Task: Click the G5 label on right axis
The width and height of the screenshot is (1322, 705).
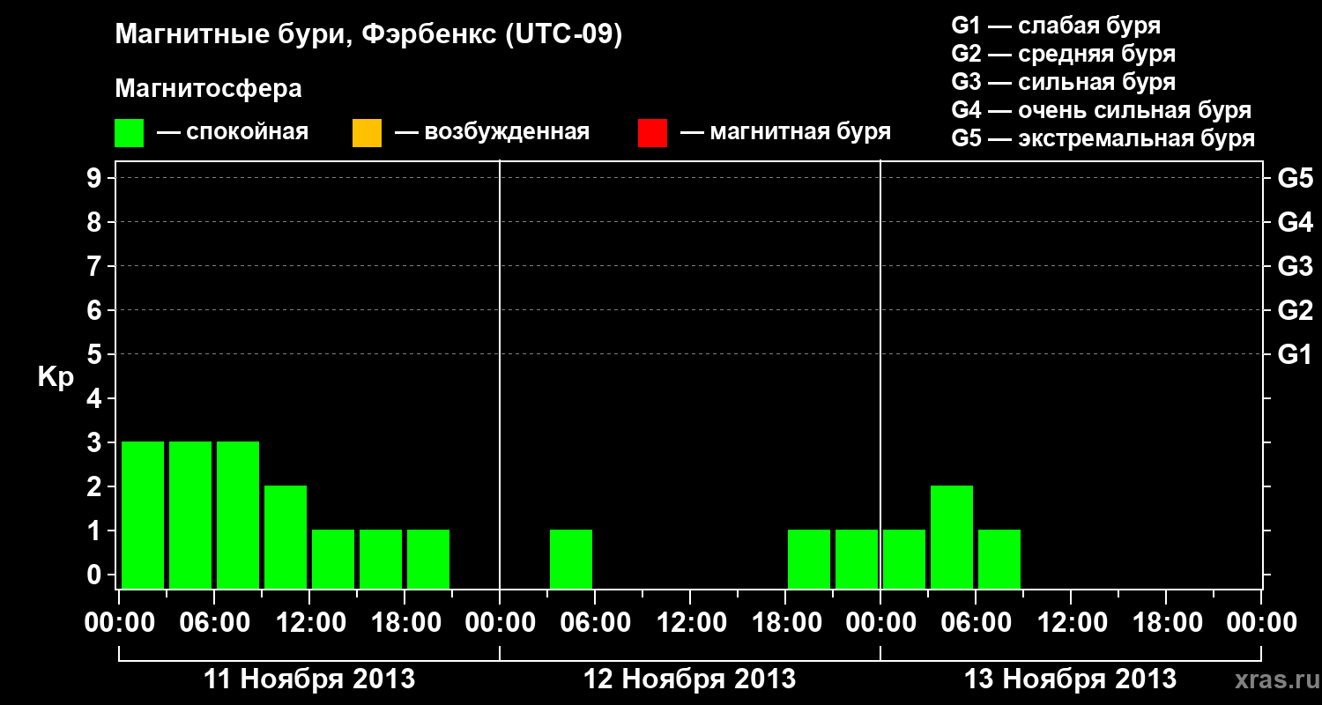Action: (x=1295, y=178)
